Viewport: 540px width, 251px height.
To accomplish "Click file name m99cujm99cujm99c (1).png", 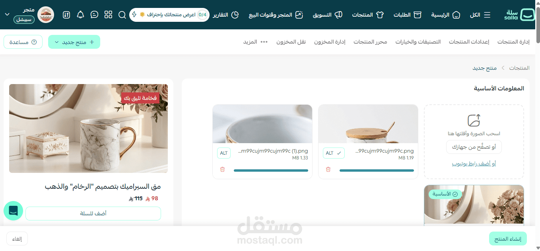I will coord(273,151).
